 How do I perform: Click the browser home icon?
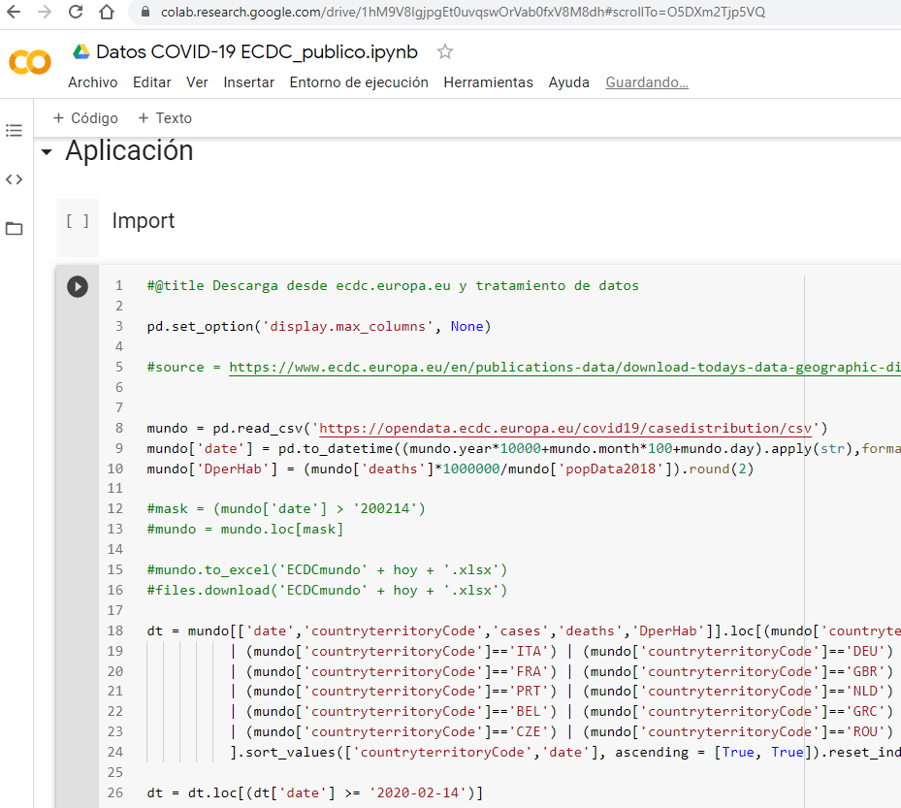tap(107, 13)
